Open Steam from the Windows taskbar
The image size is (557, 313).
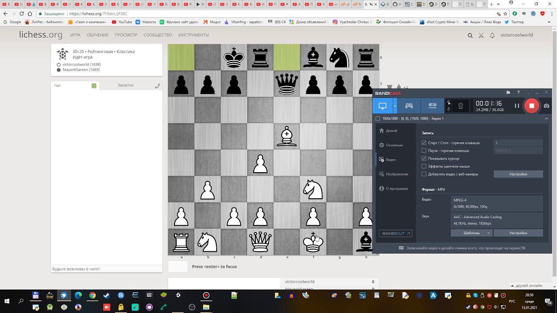click(107, 296)
